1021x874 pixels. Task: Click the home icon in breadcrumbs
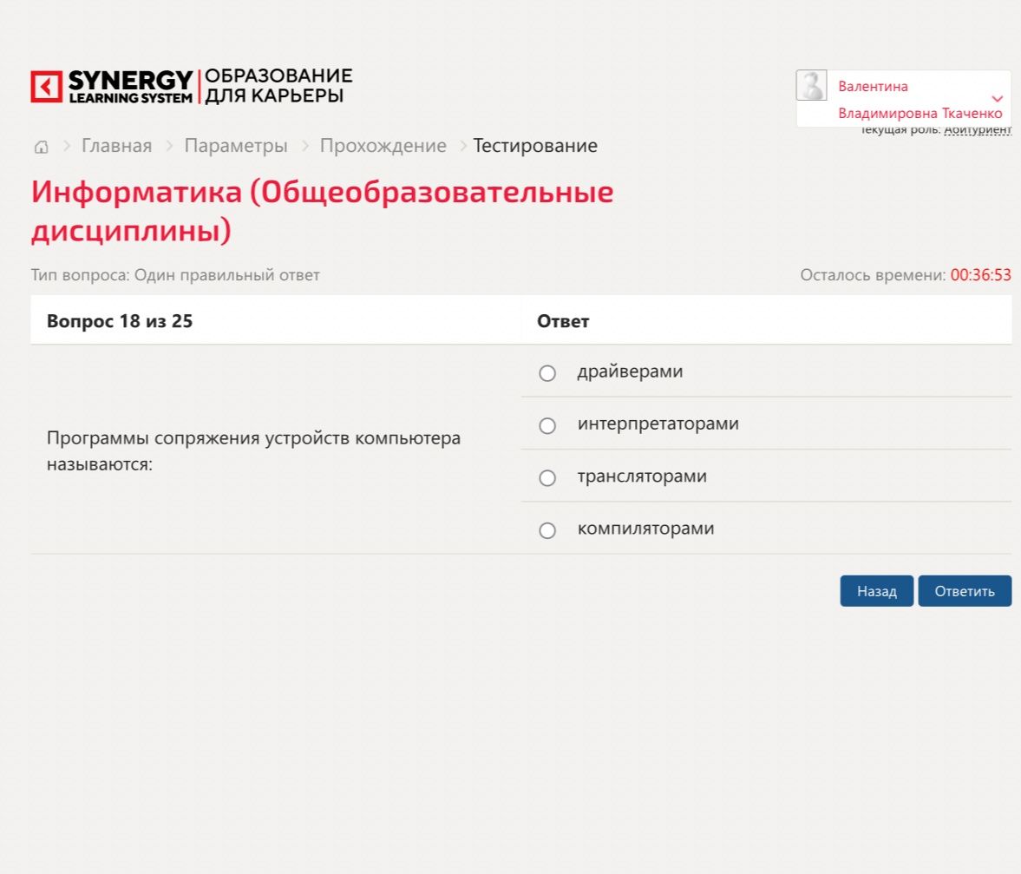(x=41, y=147)
